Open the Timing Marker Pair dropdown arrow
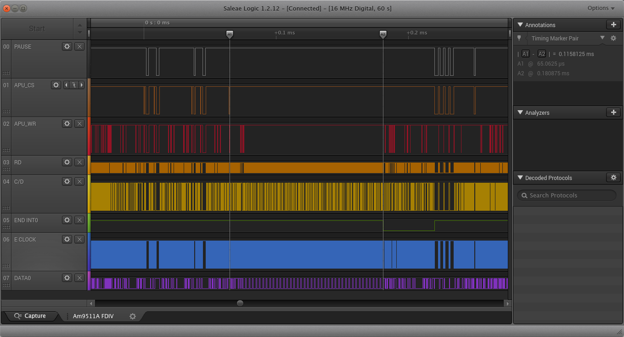The width and height of the screenshot is (624, 337). 602,38
